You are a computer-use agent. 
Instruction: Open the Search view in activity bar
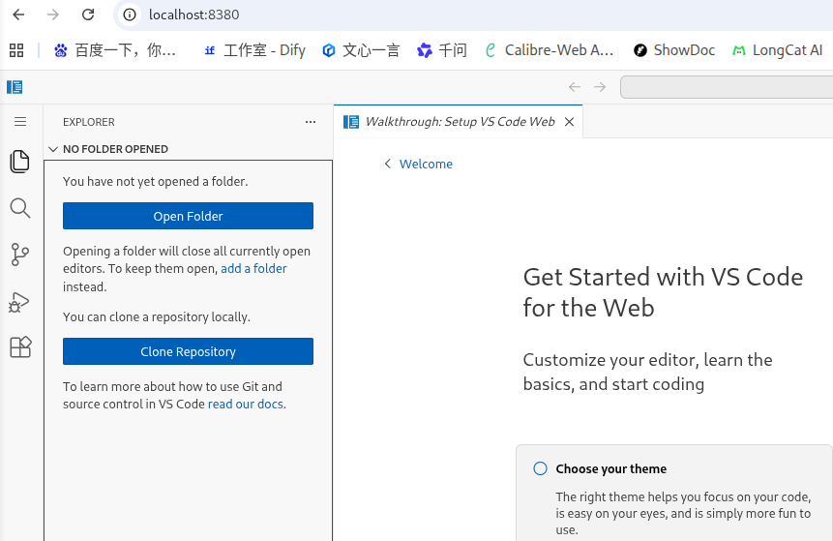(20, 208)
